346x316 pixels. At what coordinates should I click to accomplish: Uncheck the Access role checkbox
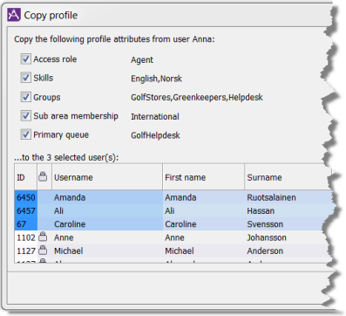click(x=26, y=58)
